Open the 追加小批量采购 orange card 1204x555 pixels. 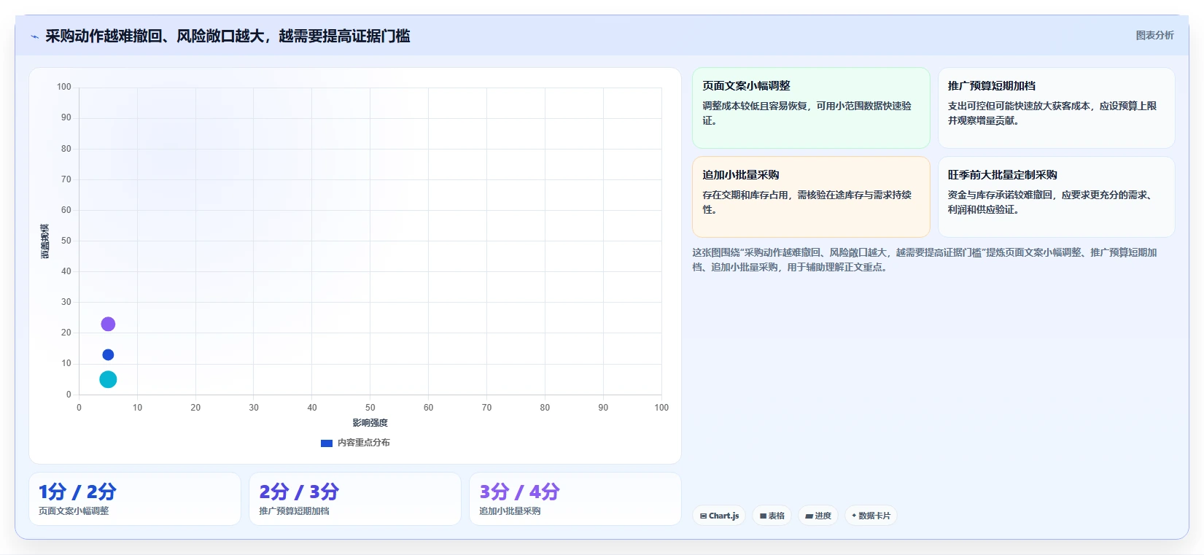click(x=811, y=197)
